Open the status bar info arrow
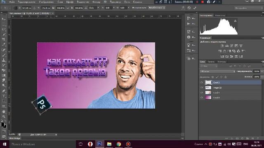Viewport: 264px width, 148px height. [56, 134]
